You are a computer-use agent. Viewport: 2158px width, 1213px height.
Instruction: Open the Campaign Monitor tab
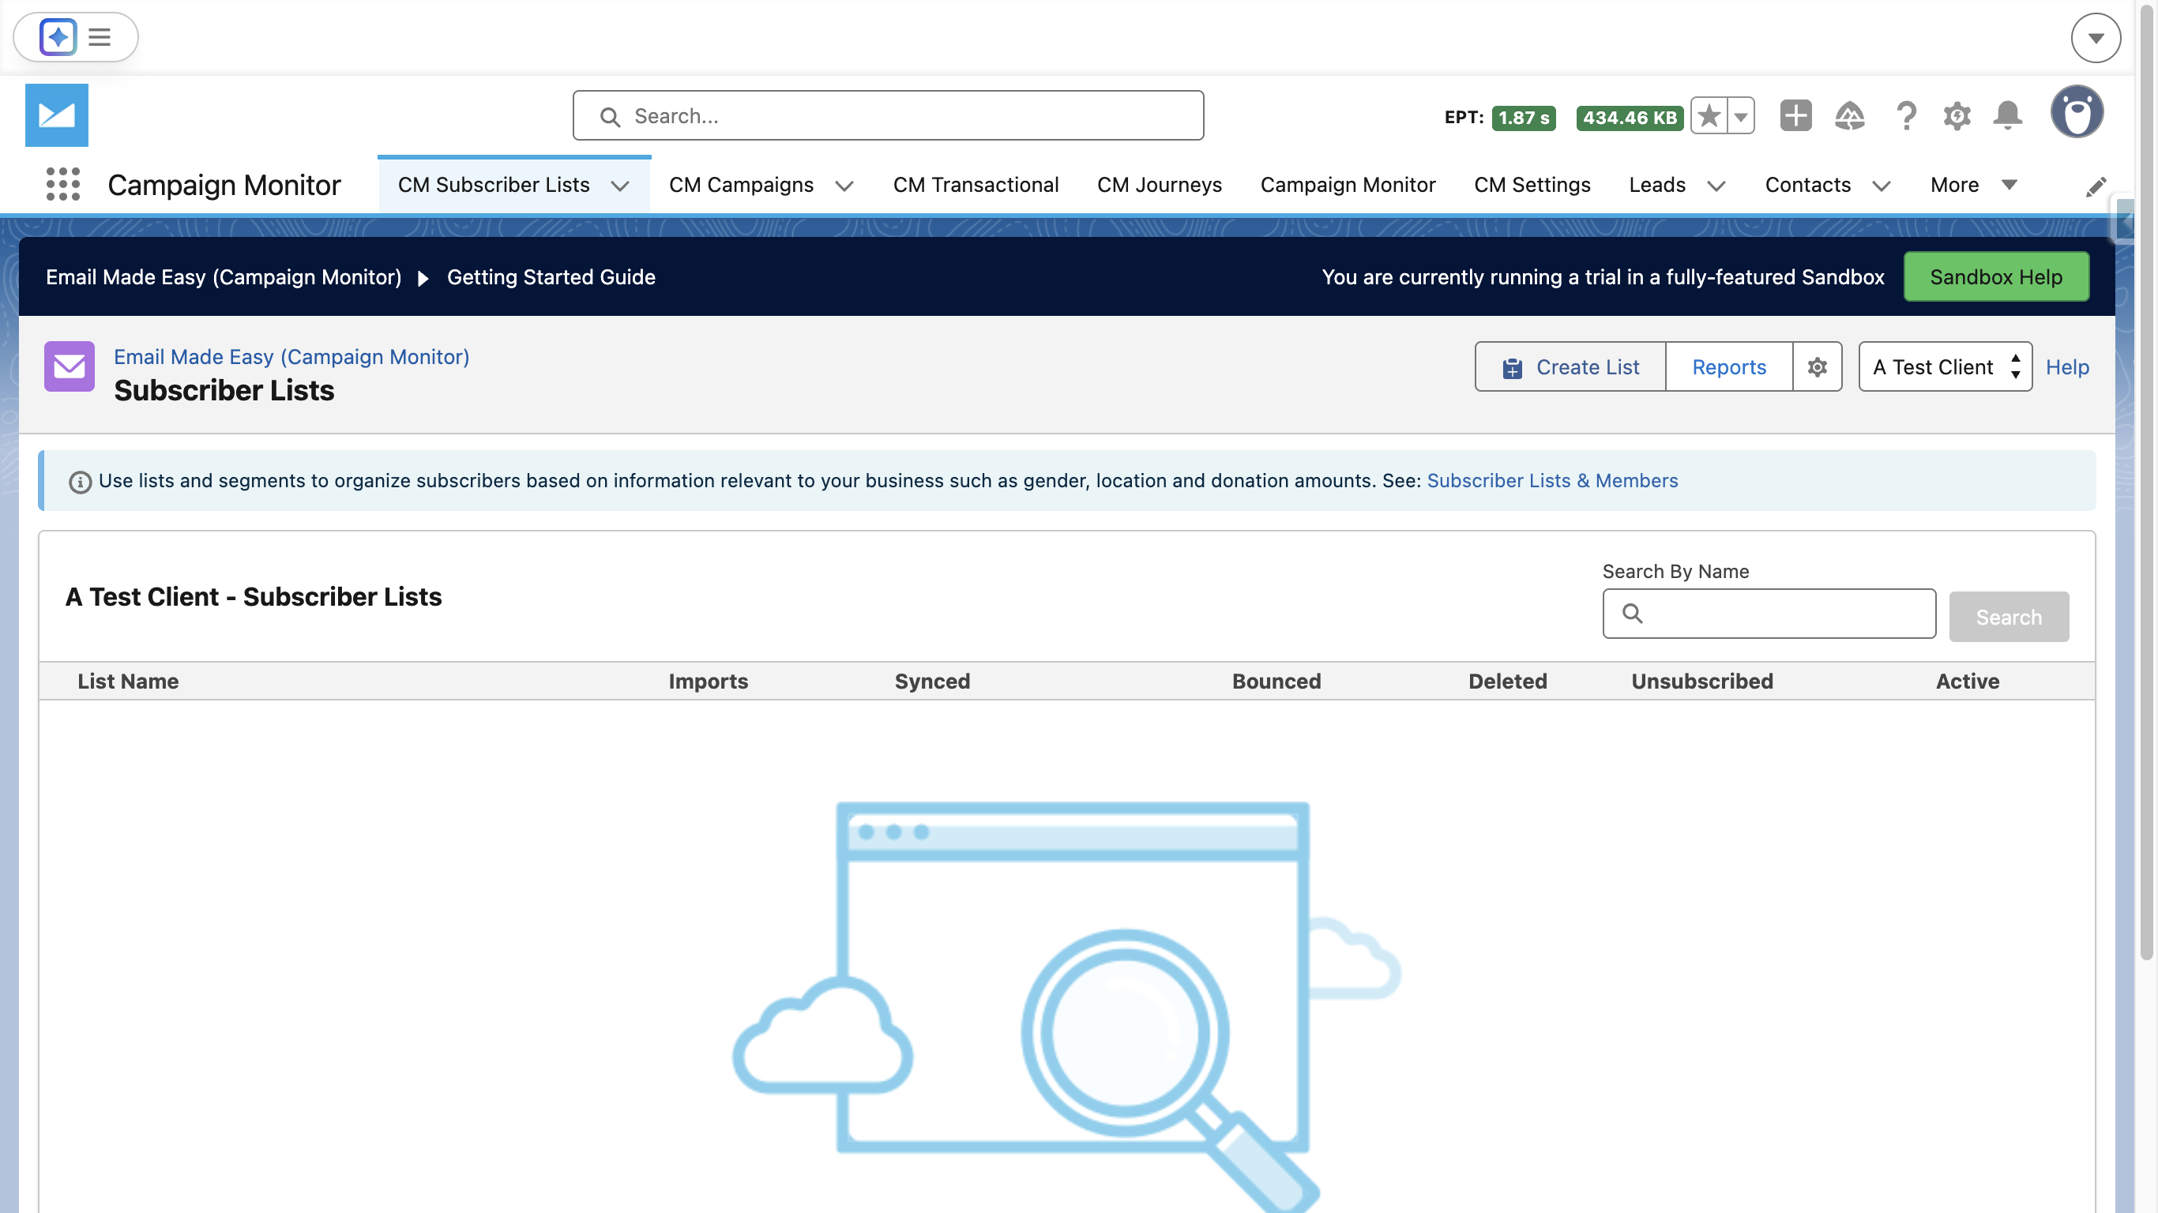click(x=1348, y=184)
